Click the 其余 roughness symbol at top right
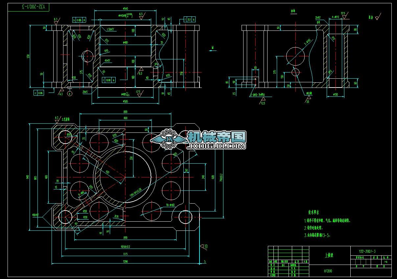Viewport: 397px width, 279px height. (x=377, y=17)
